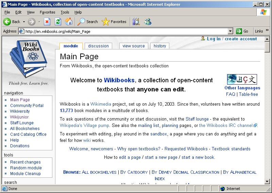Open Wikijunior in navigation sidebar
This screenshot has width=272, height=193.
pyautogui.click(x=19, y=117)
